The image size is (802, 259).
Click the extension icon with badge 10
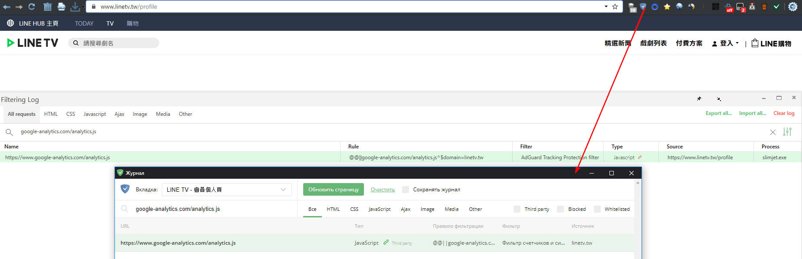coord(632,7)
